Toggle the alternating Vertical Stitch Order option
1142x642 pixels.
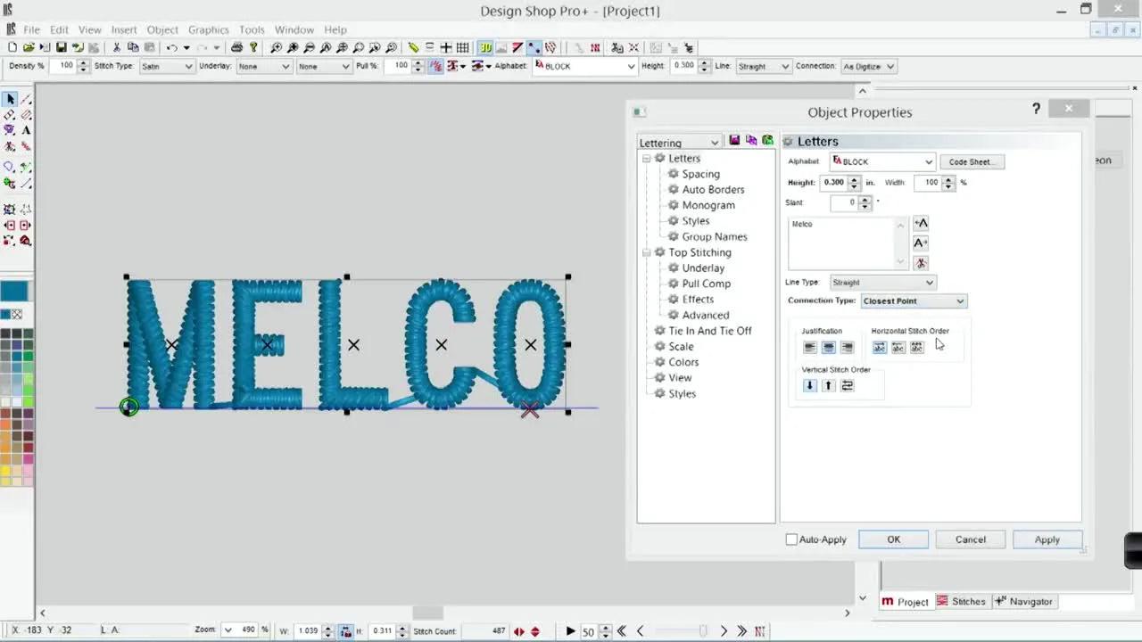coord(847,384)
